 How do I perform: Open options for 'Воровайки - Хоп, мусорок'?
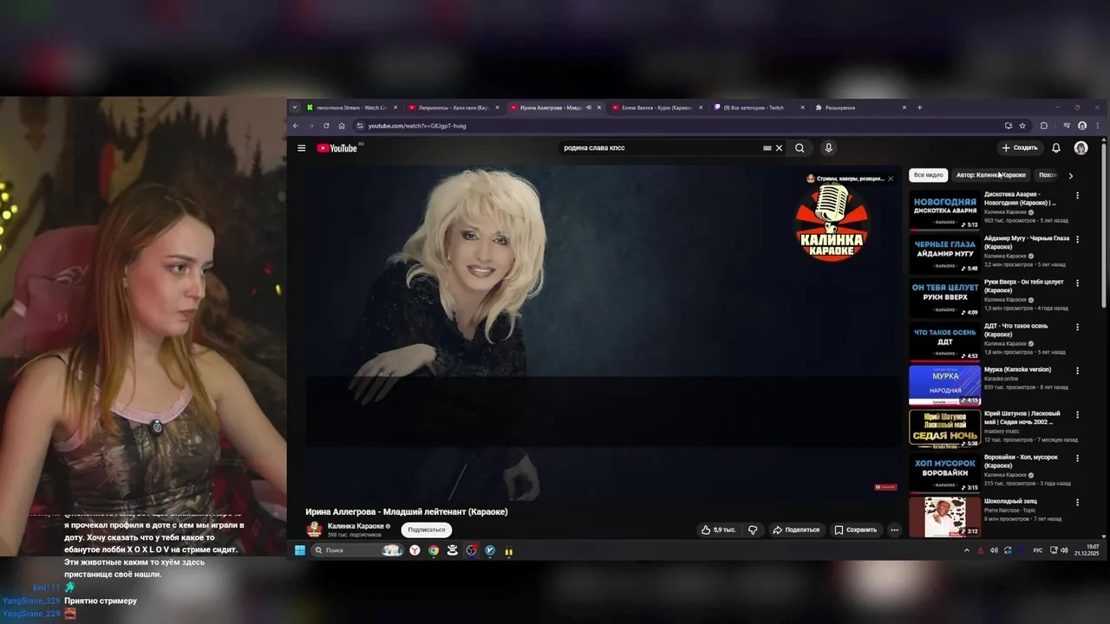(x=1077, y=458)
